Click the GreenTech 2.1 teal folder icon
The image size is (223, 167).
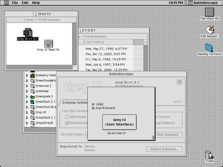pos(32,102)
